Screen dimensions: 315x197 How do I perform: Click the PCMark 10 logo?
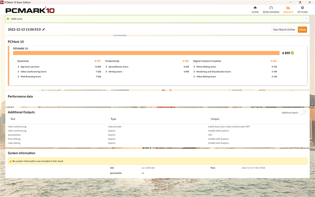(30, 10)
